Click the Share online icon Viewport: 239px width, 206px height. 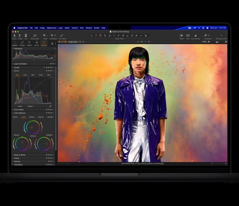pyautogui.click(x=35, y=35)
